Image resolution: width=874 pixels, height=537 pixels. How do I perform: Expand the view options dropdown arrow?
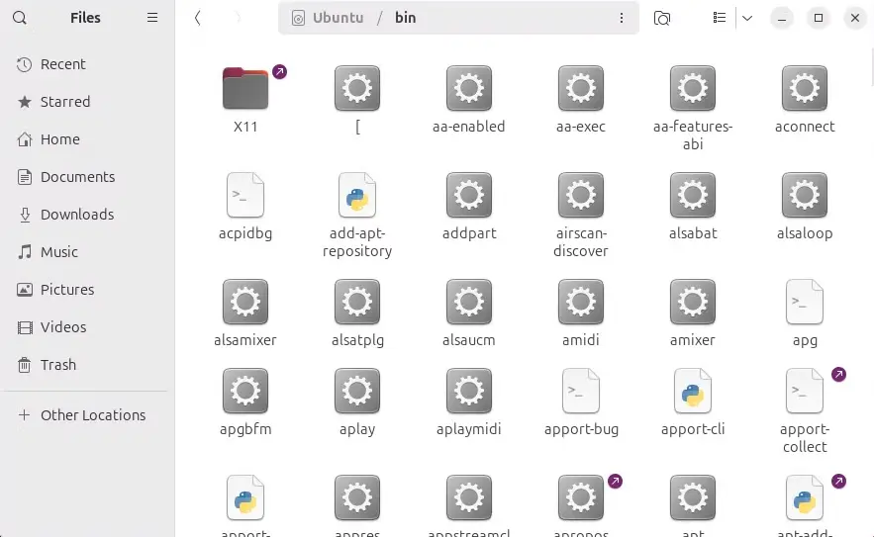(x=747, y=18)
